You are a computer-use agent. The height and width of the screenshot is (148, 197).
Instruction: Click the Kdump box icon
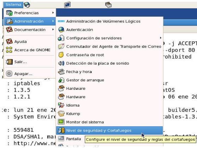(61, 114)
